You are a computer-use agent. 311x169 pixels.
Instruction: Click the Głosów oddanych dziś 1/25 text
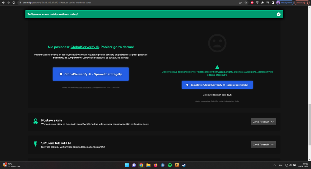pyautogui.click(x=217, y=95)
